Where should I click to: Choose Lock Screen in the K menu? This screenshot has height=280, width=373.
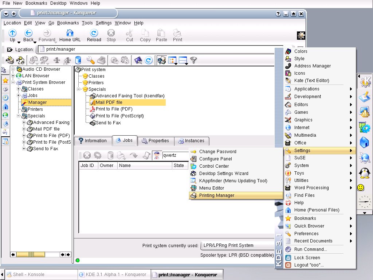pos(319,258)
